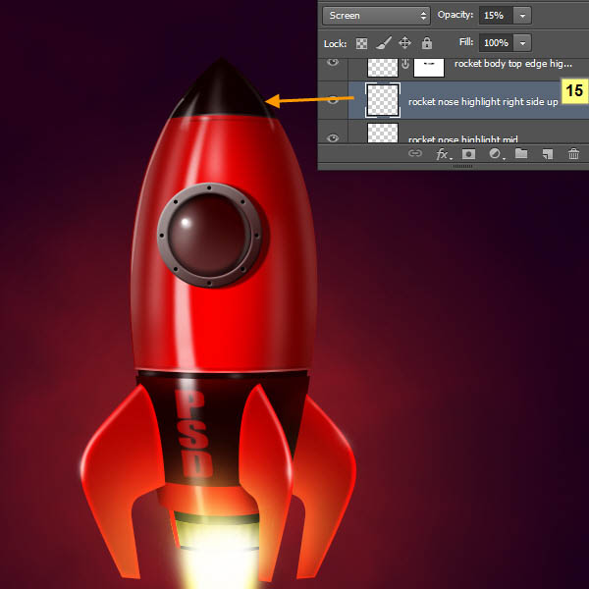This screenshot has width=589, height=589.
Task: Click the delete layer trash icon
Action: 572,154
